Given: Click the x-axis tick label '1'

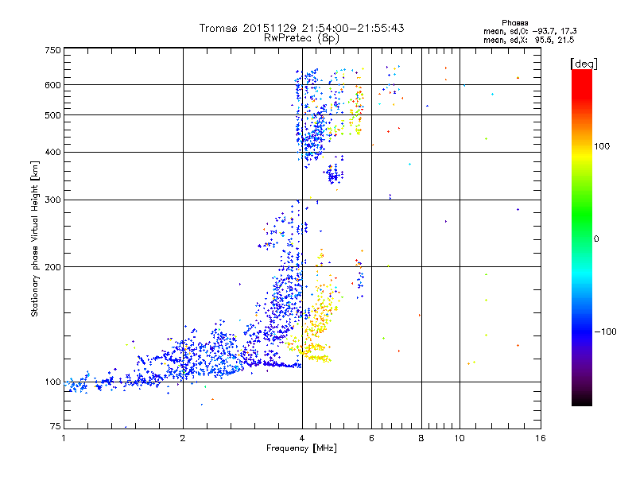Looking at the screenshot, I should pyautogui.click(x=64, y=438).
